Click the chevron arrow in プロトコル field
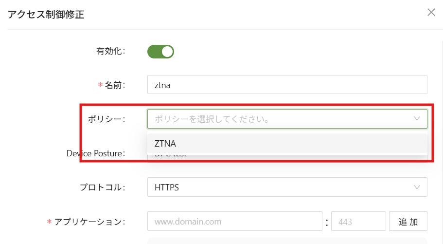443x244 pixels. click(417, 187)
